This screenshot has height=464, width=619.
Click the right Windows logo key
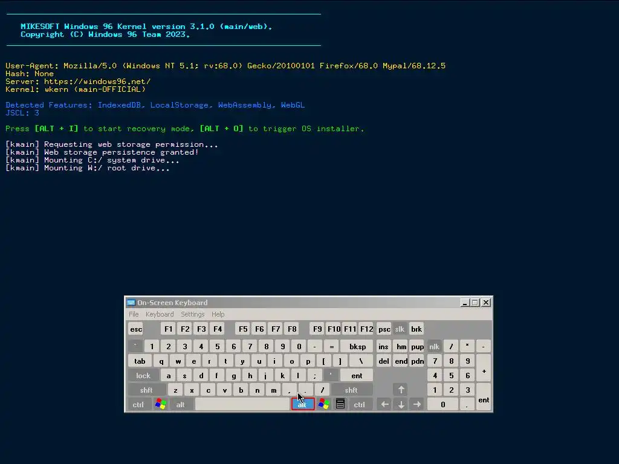(x=324, y=404)
